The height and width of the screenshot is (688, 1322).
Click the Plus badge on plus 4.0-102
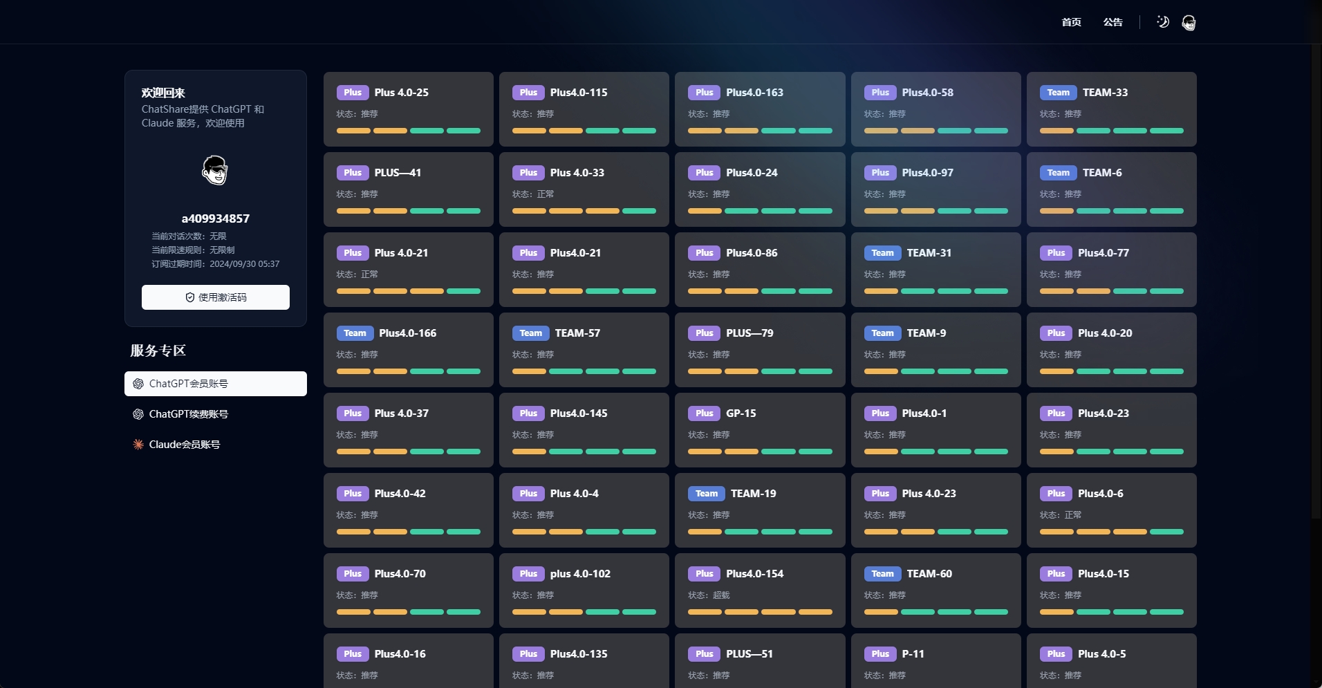click(x=528, y=574)
